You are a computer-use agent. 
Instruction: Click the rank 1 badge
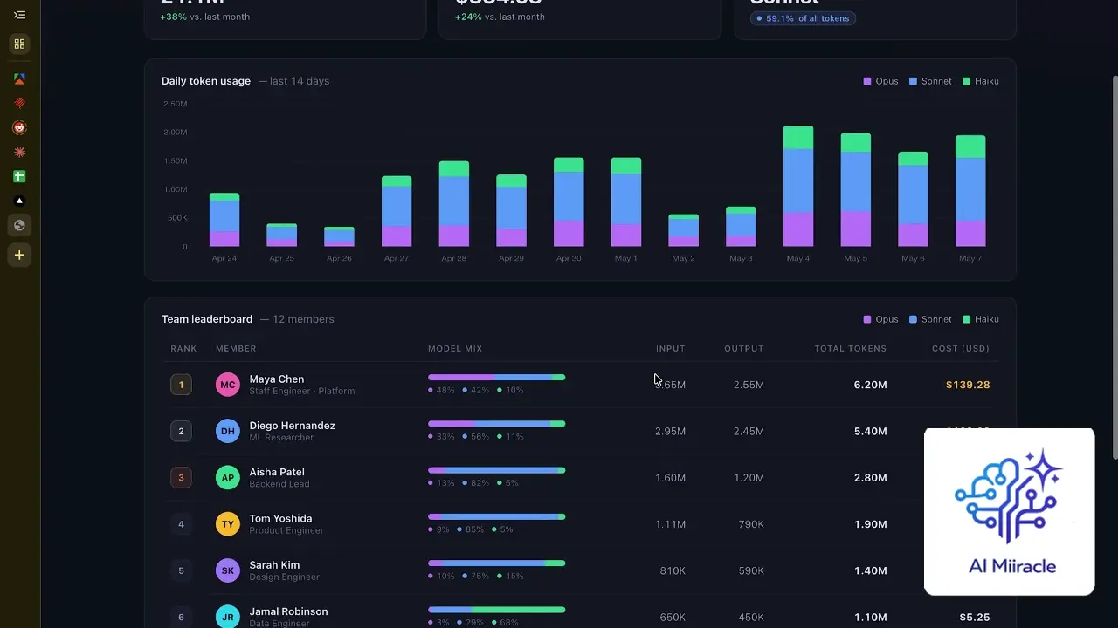[x=181, y=385]
